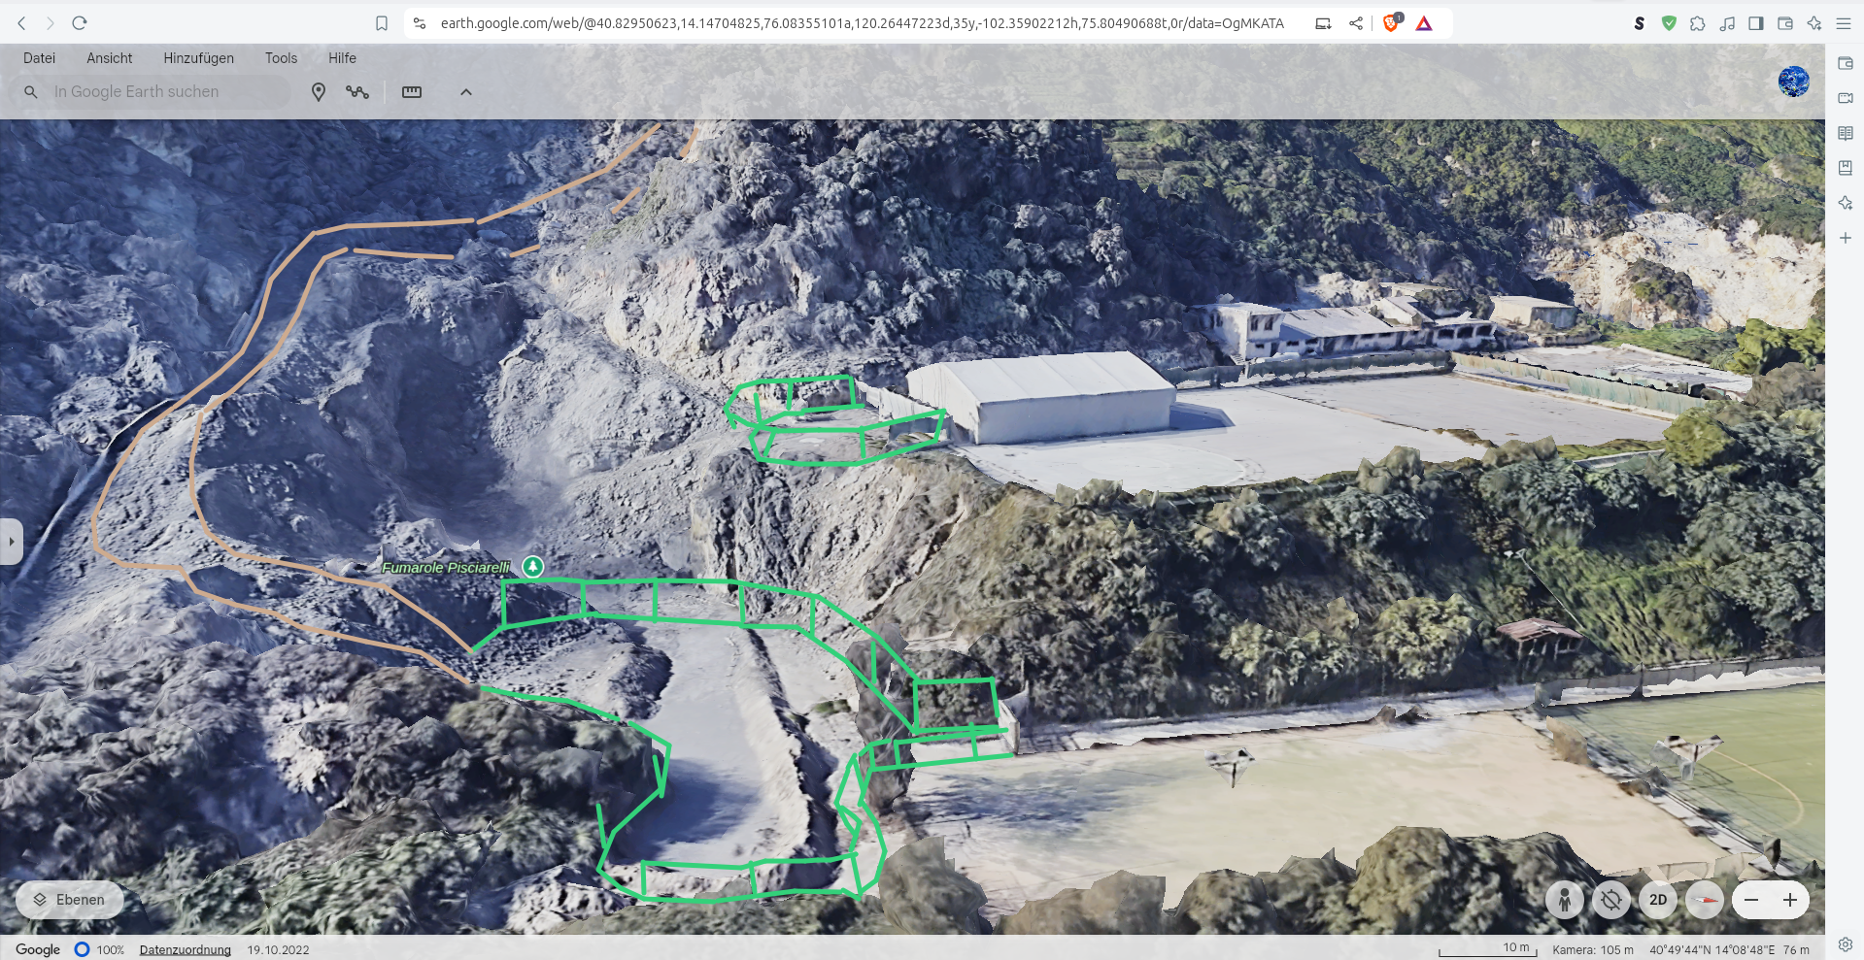Click the install app icon in address bar
Viewport: 1864px width, 960px height.
click(x=1323, y=23)
